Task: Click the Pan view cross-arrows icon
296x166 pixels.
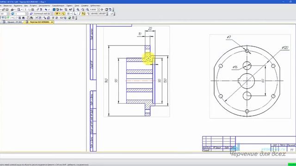Action: 102,9
